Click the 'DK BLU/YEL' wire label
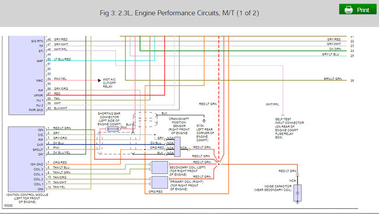 point(62,153)
